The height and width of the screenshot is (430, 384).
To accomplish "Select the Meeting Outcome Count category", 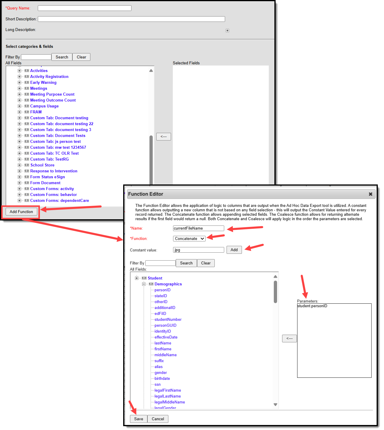I will point(53,100).
